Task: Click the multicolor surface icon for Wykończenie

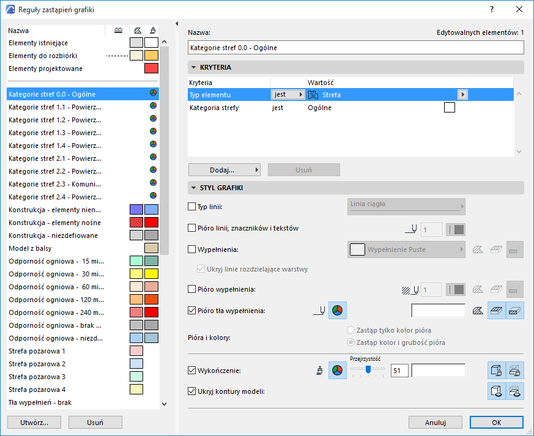Action: pyautogui.click(x=337, y=371)
